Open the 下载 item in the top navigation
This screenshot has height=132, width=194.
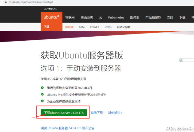point(182,18)
